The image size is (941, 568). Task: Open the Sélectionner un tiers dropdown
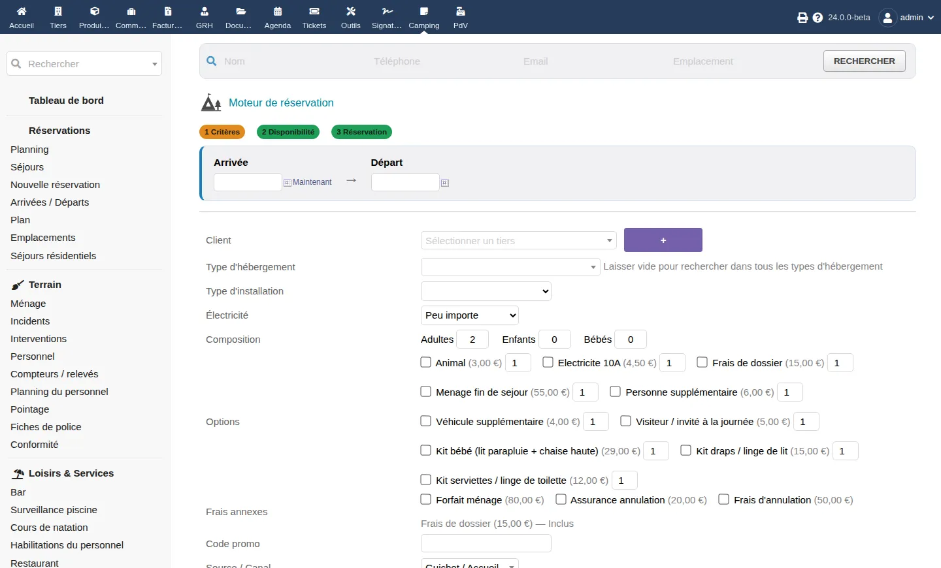519,240
